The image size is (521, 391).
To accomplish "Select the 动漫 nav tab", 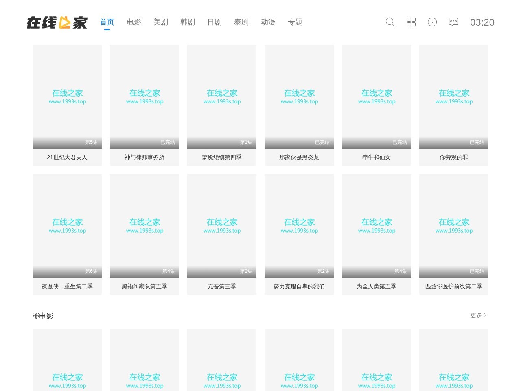I will pos(268,22).
